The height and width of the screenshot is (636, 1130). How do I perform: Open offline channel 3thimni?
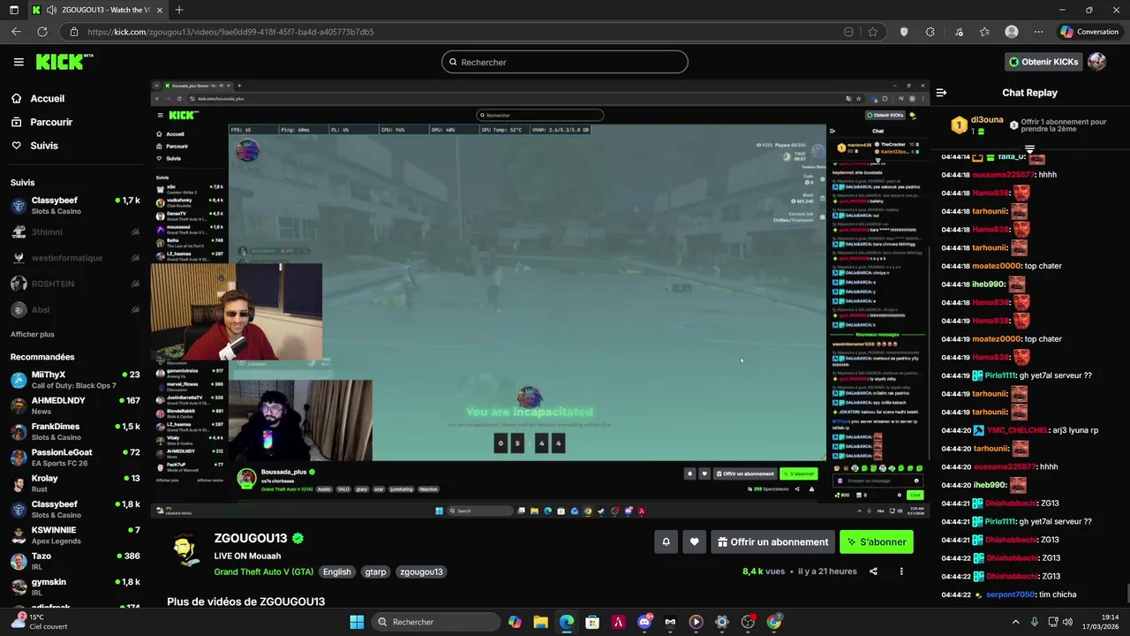pyautogui.click(x=75, y=232)
